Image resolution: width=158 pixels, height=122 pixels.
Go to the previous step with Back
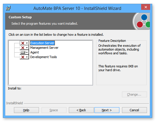[81, 110]
